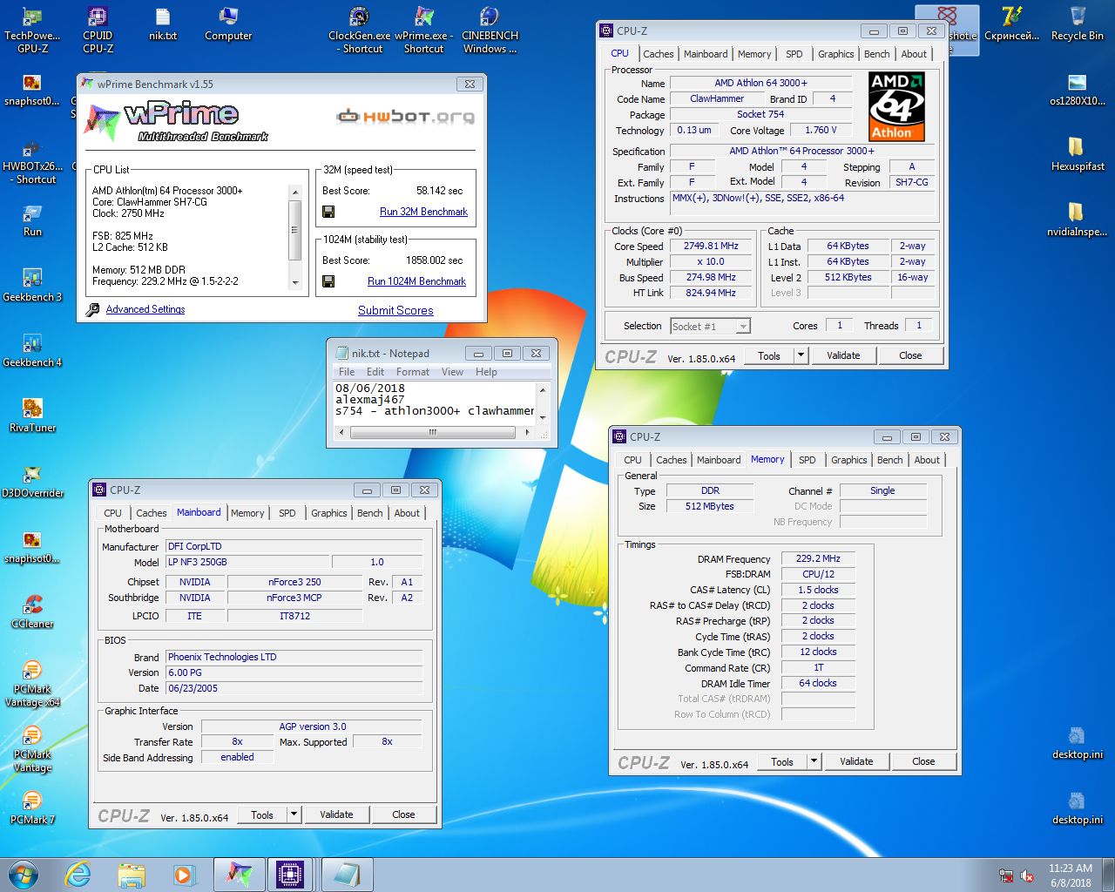1115x892 pixels.
Task: Launch ClockGen.exe shortcut on desktop
Action: 359,30
